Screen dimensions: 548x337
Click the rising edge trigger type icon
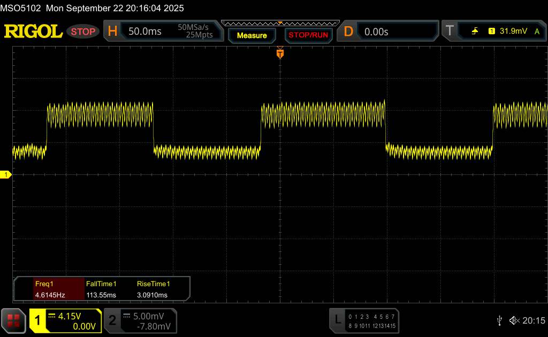[x=475, y=32]
